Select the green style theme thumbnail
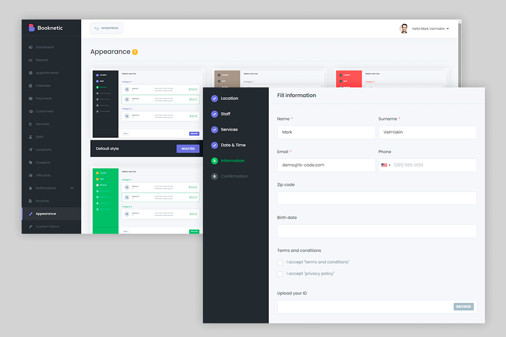 point(146,200)
